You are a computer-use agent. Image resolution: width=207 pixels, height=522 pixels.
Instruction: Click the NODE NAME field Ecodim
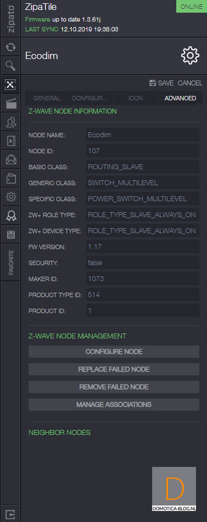[x=143, y=135]
